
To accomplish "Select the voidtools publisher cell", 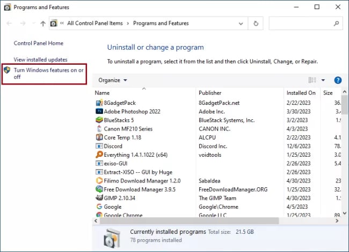I will click(210, 155).
